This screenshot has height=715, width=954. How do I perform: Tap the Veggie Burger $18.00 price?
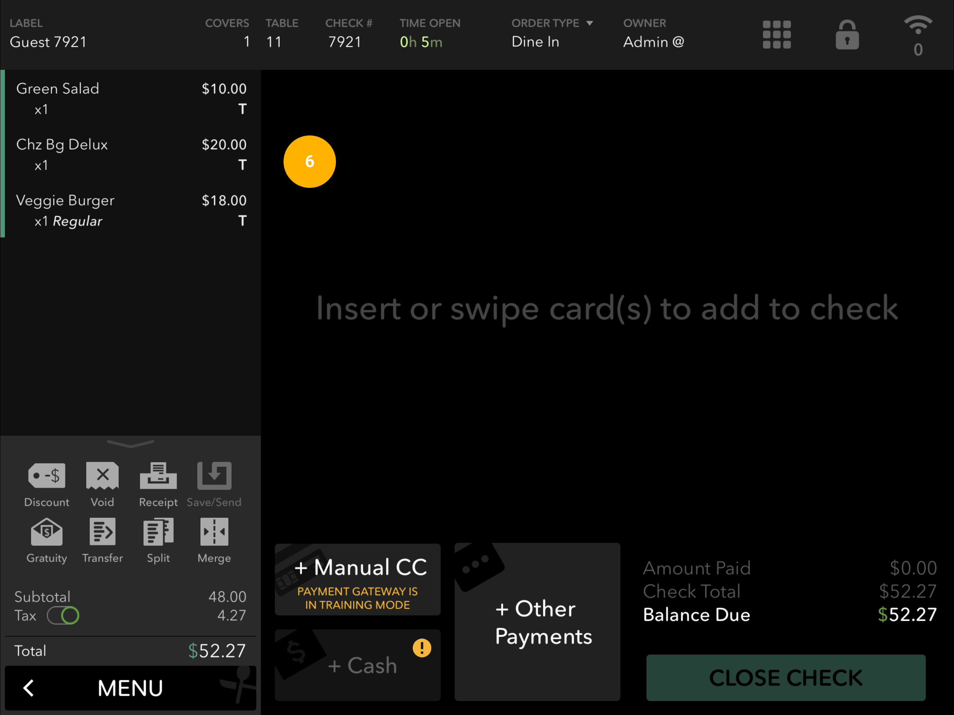(x=224, y=200)
